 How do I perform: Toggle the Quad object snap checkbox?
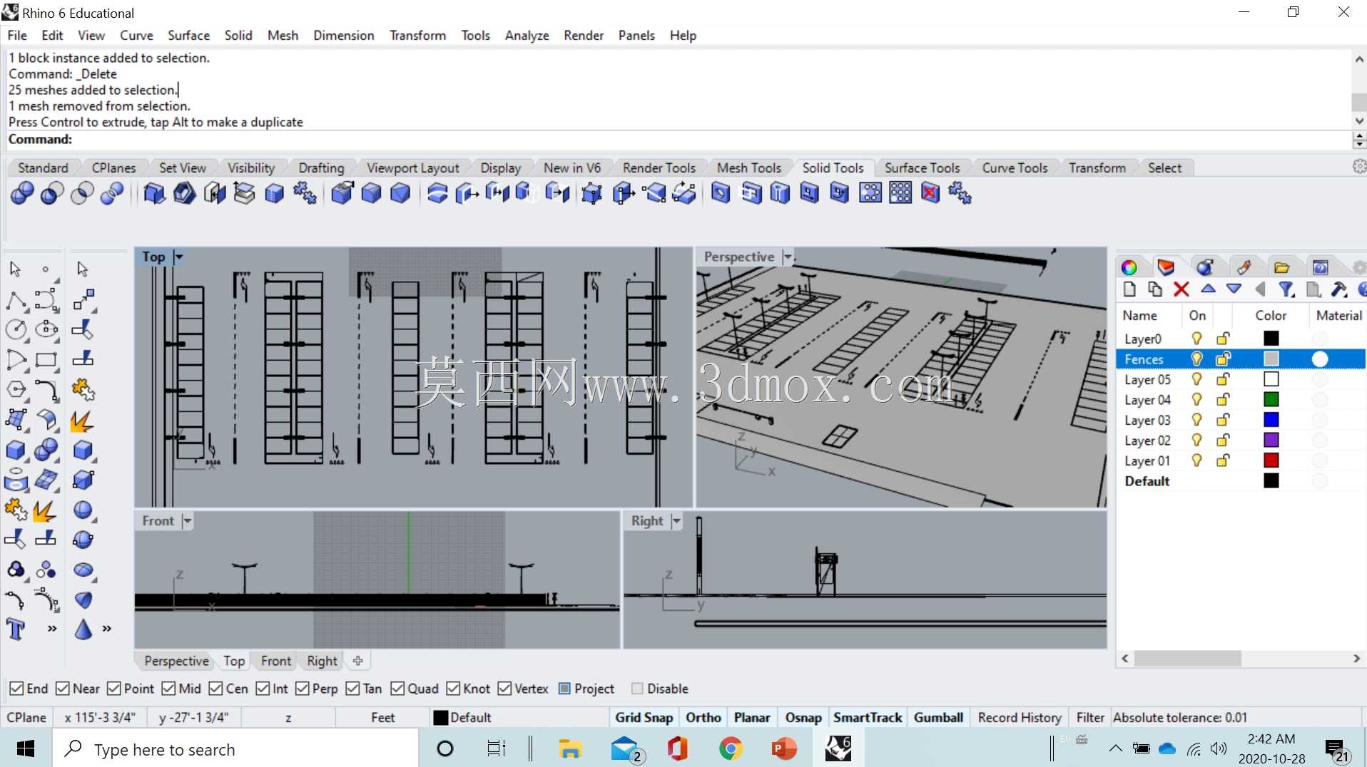[x=397, y=689]
